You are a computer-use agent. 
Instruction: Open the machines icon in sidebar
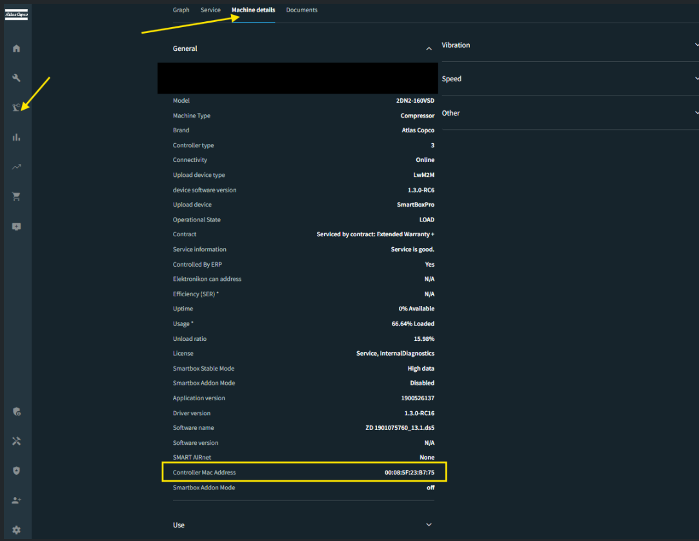tap(17, 107)
